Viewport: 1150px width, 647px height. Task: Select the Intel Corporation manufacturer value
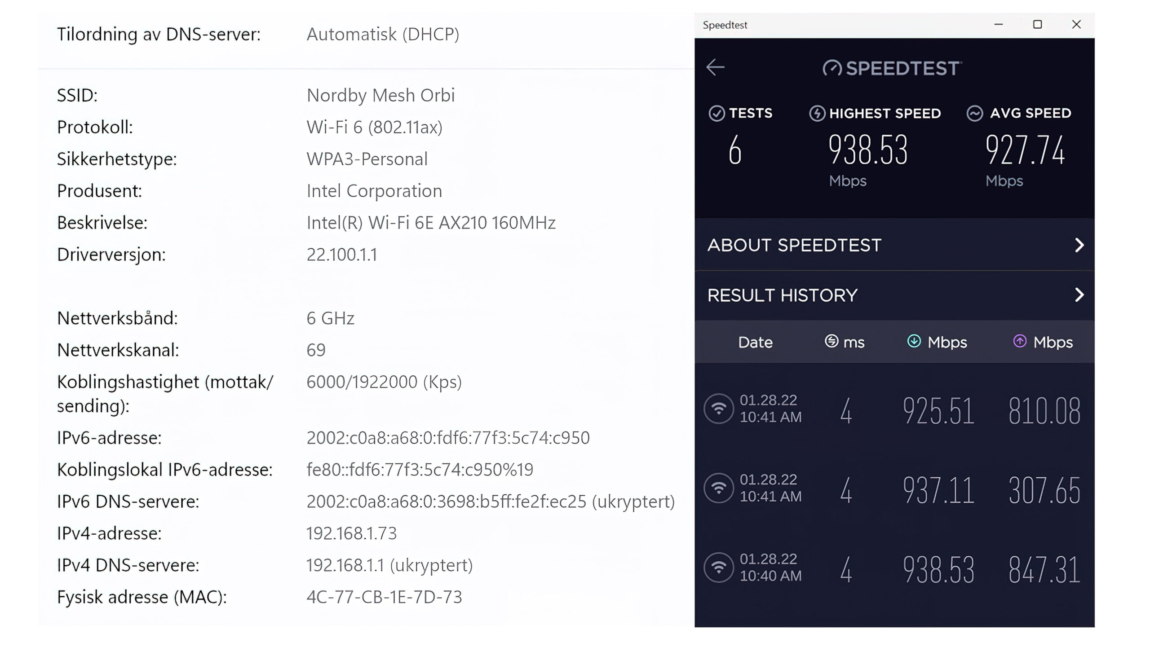(x=374, y=191)
